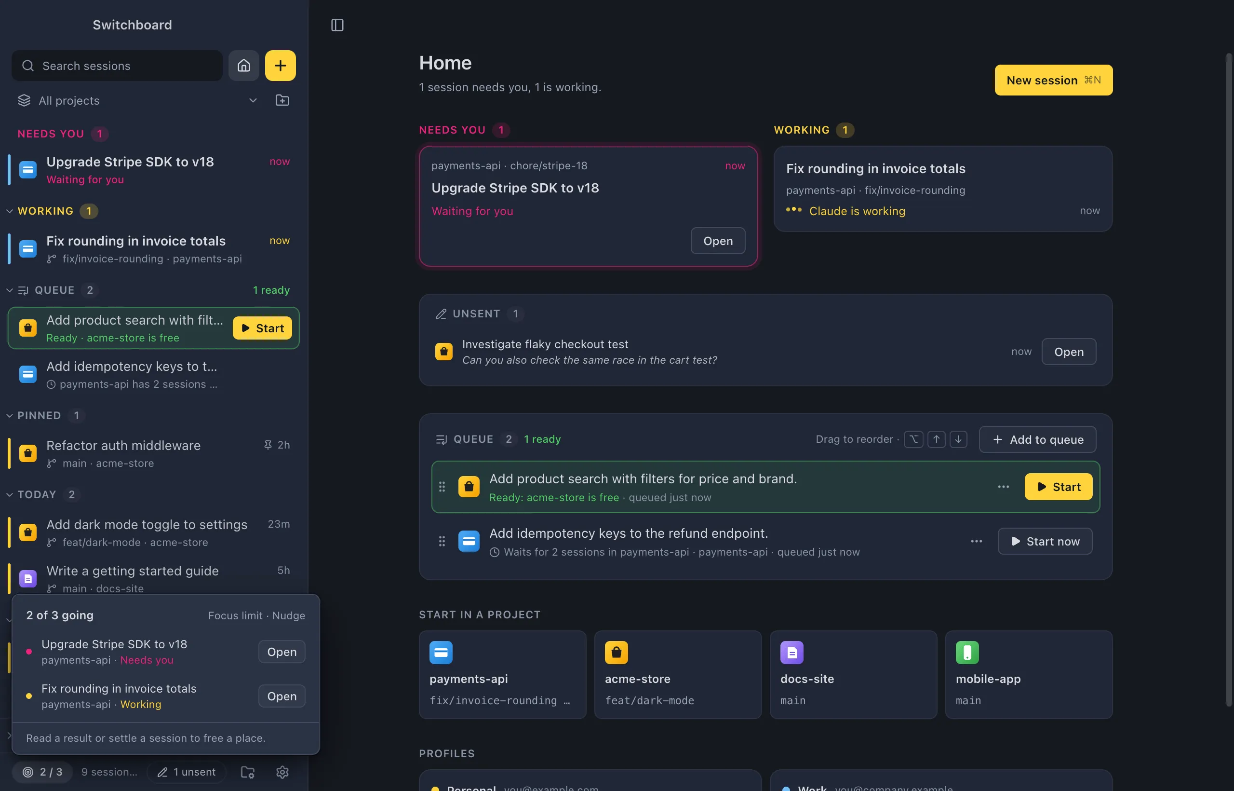Select Add dark mode toggle session
The height and width of the screenshot is (791, 1234).
coord(153,532)
